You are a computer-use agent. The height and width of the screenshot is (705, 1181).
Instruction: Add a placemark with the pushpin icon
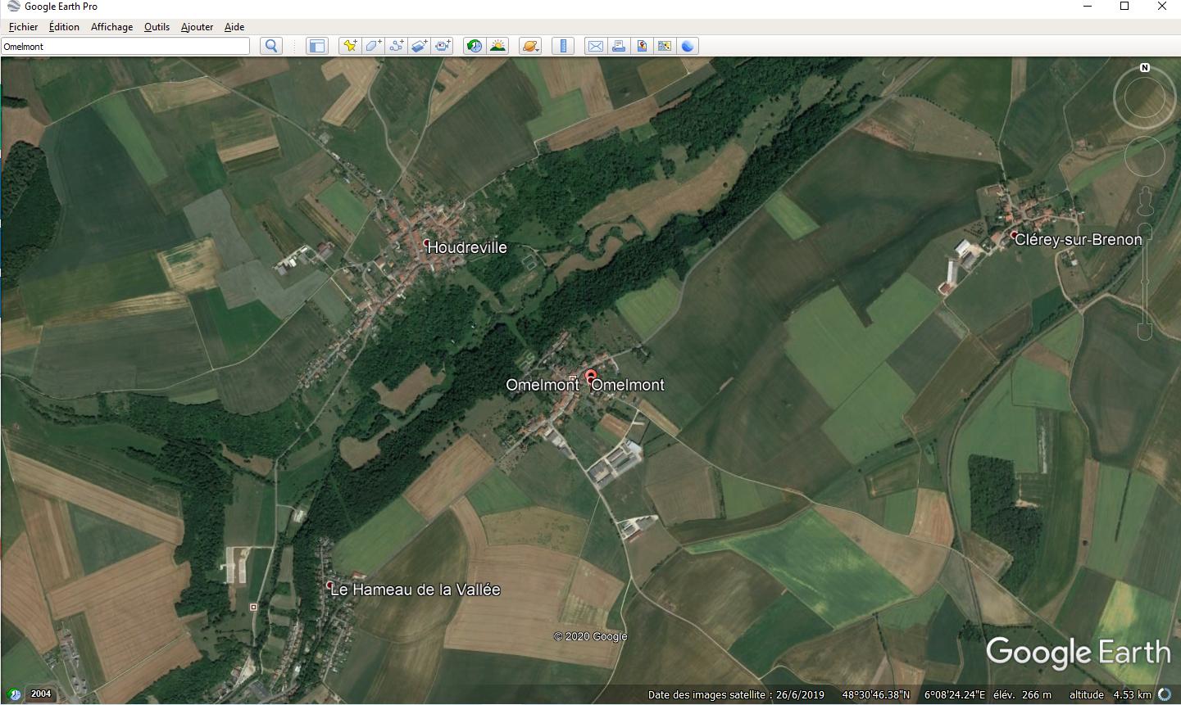[350, 46]
